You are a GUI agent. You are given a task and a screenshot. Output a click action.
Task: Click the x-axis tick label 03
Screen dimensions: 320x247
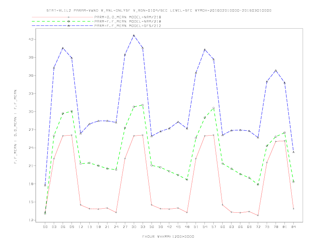(54, 227)
